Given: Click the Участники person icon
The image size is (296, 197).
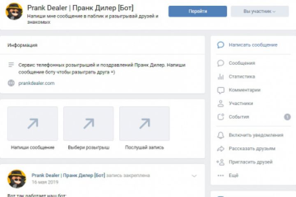Looking at the screenshot, I should [x=220, y=103].
